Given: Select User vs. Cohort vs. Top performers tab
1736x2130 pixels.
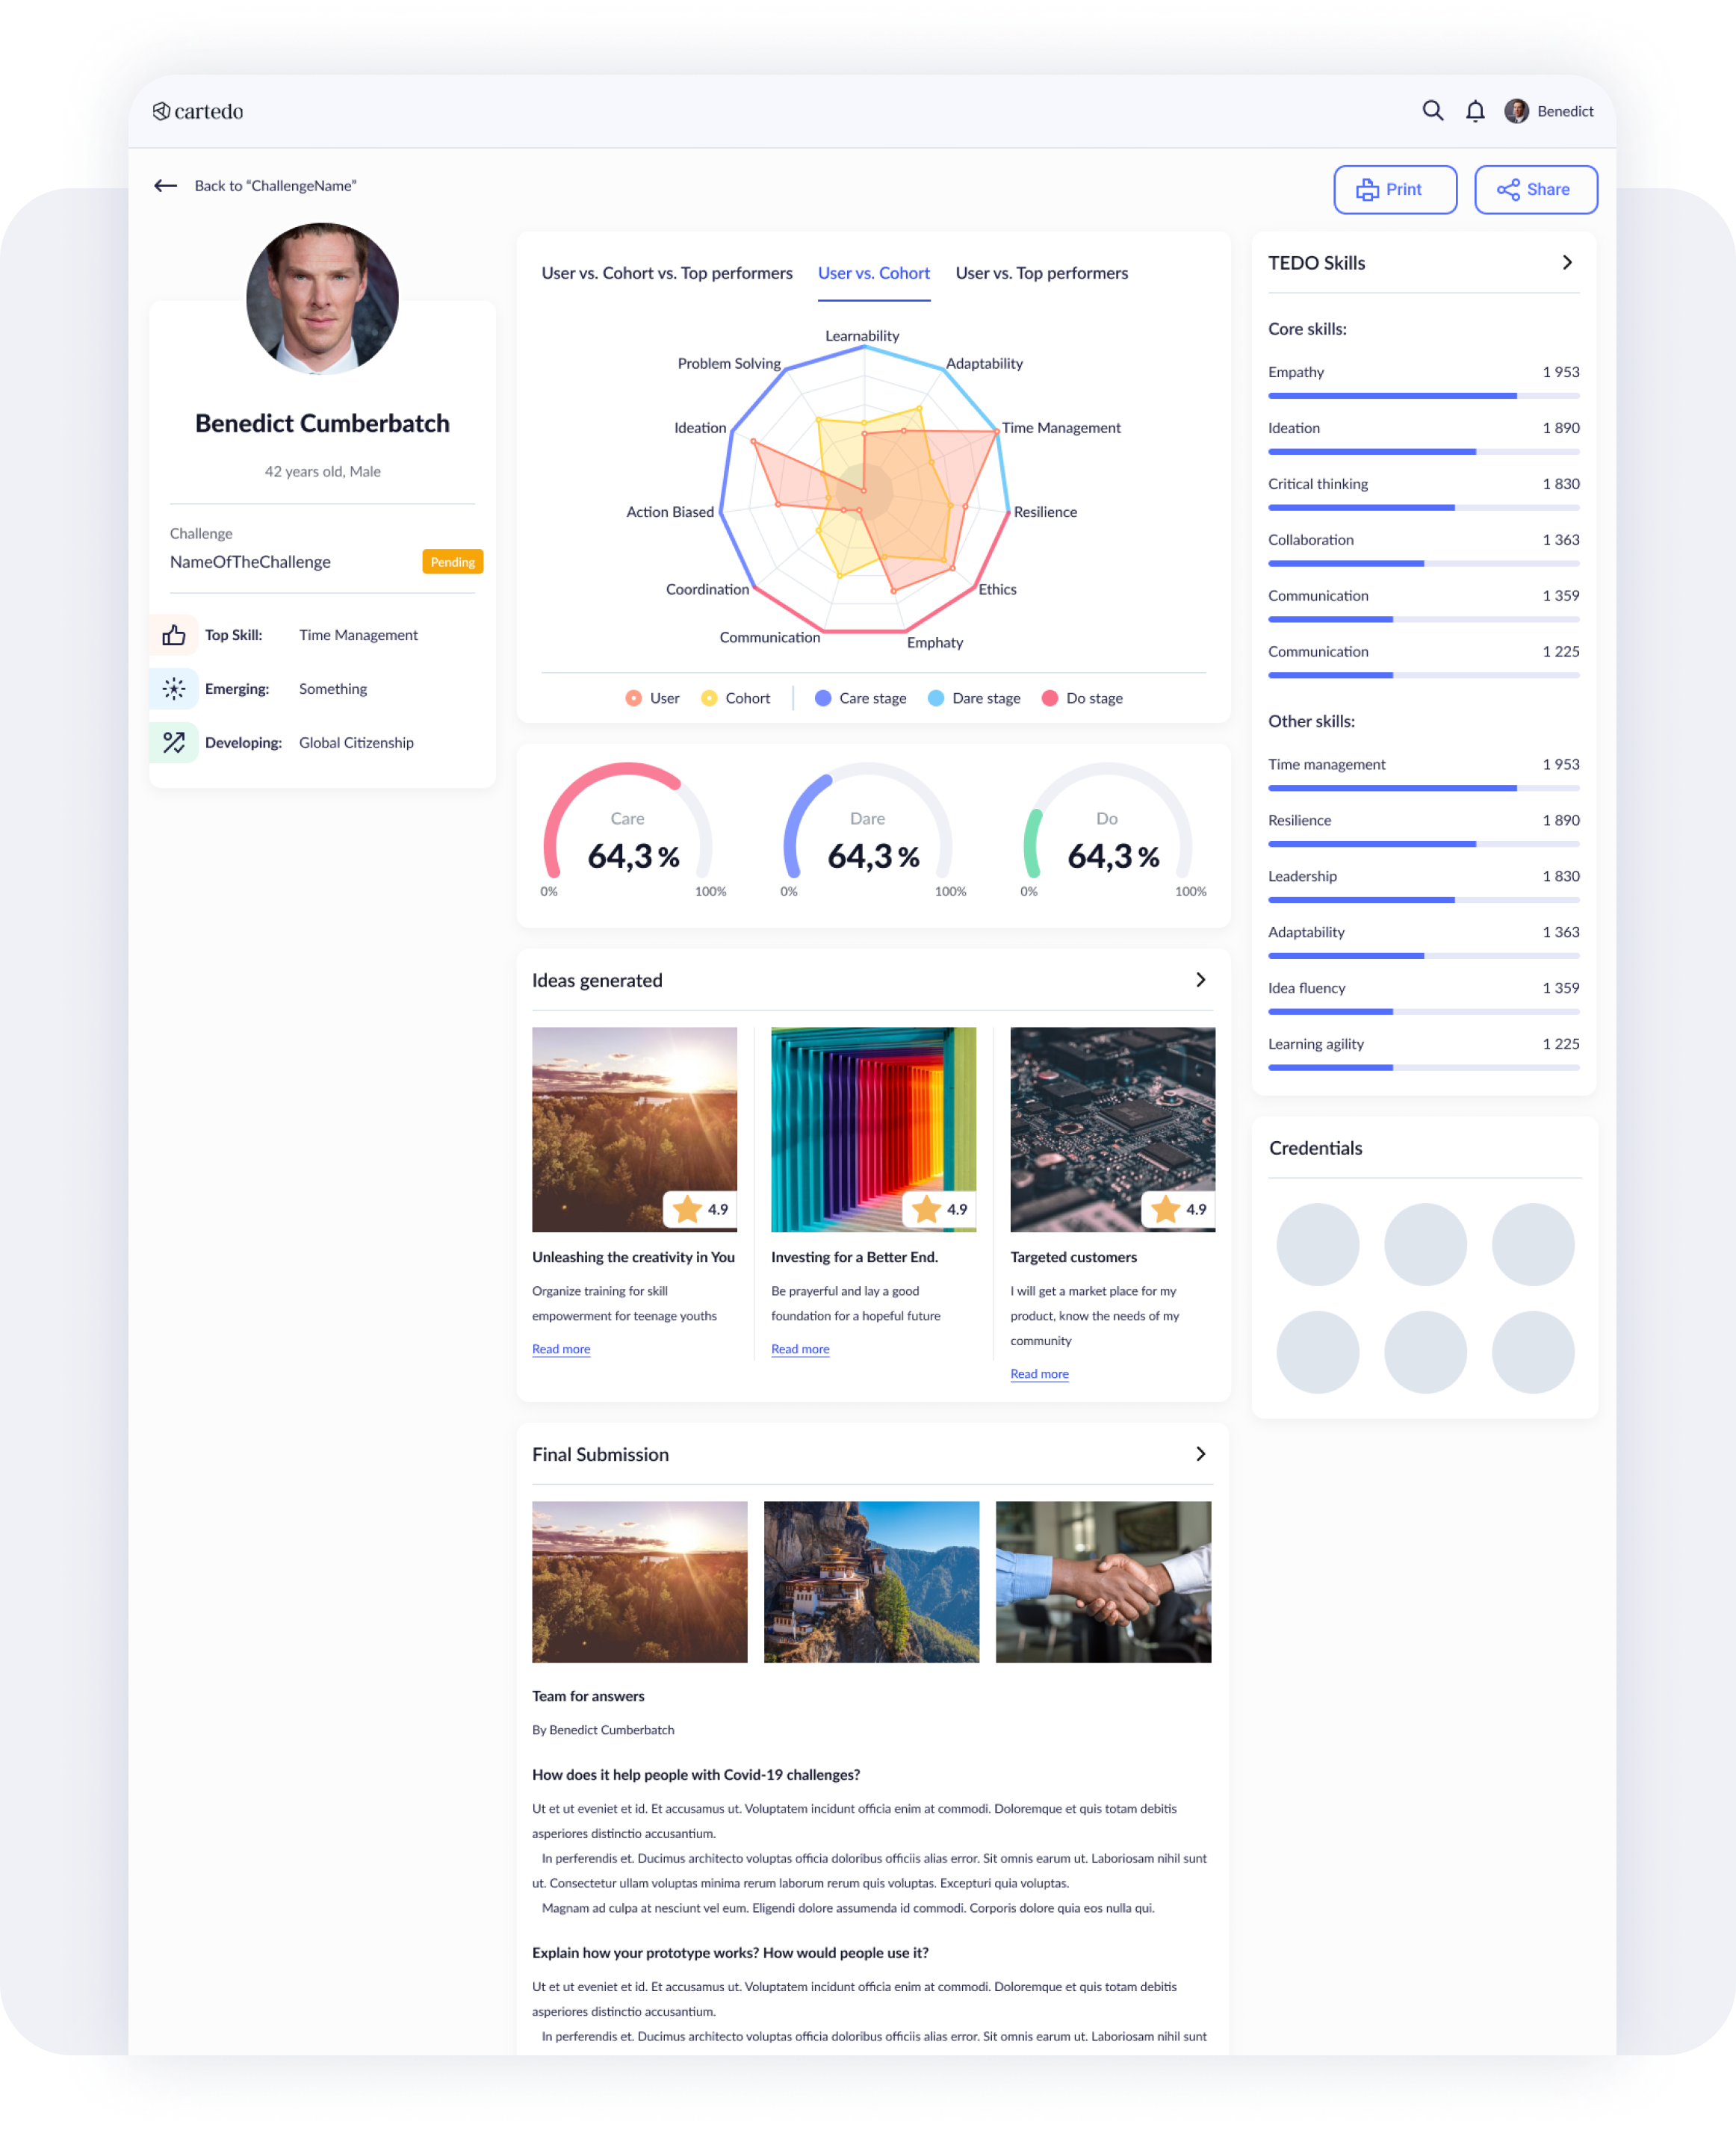Looking at the screenshot, I should tap(667, 274).
